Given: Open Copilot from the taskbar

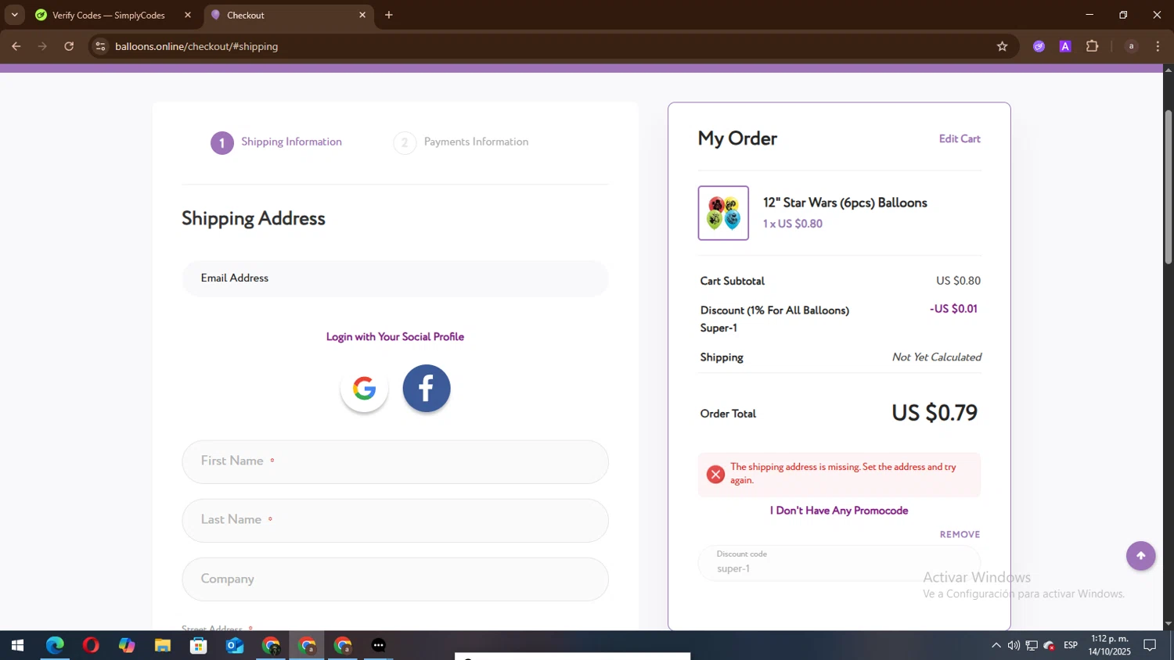Looking at the screenshot, I should click(127, 645).
